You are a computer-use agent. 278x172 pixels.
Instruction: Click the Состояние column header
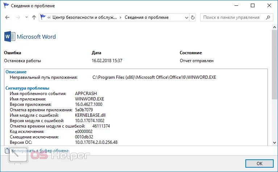[x=191, y=53]
